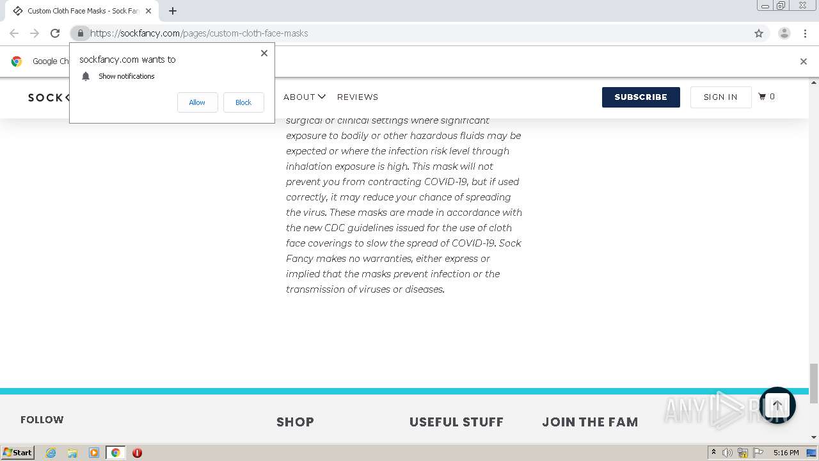Open the media player taskbar icon
Image resolution: width=819 pixels, height=461 pixels.
tap(94, 453)
